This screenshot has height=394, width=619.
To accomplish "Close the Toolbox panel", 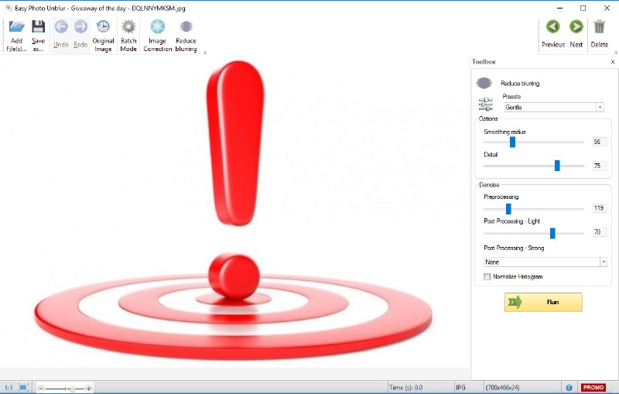I will [x=613, y=62].
